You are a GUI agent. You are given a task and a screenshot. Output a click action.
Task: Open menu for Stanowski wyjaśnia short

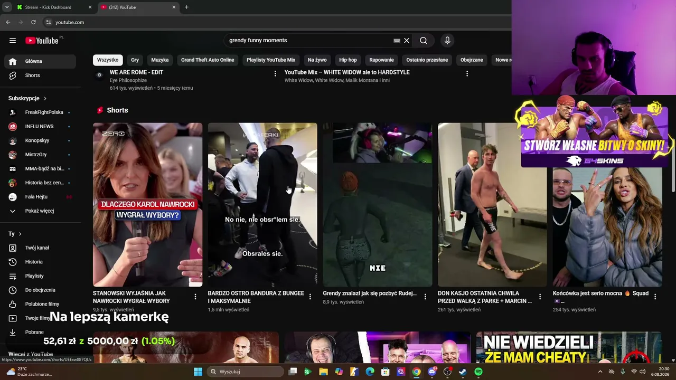[195, 297]
